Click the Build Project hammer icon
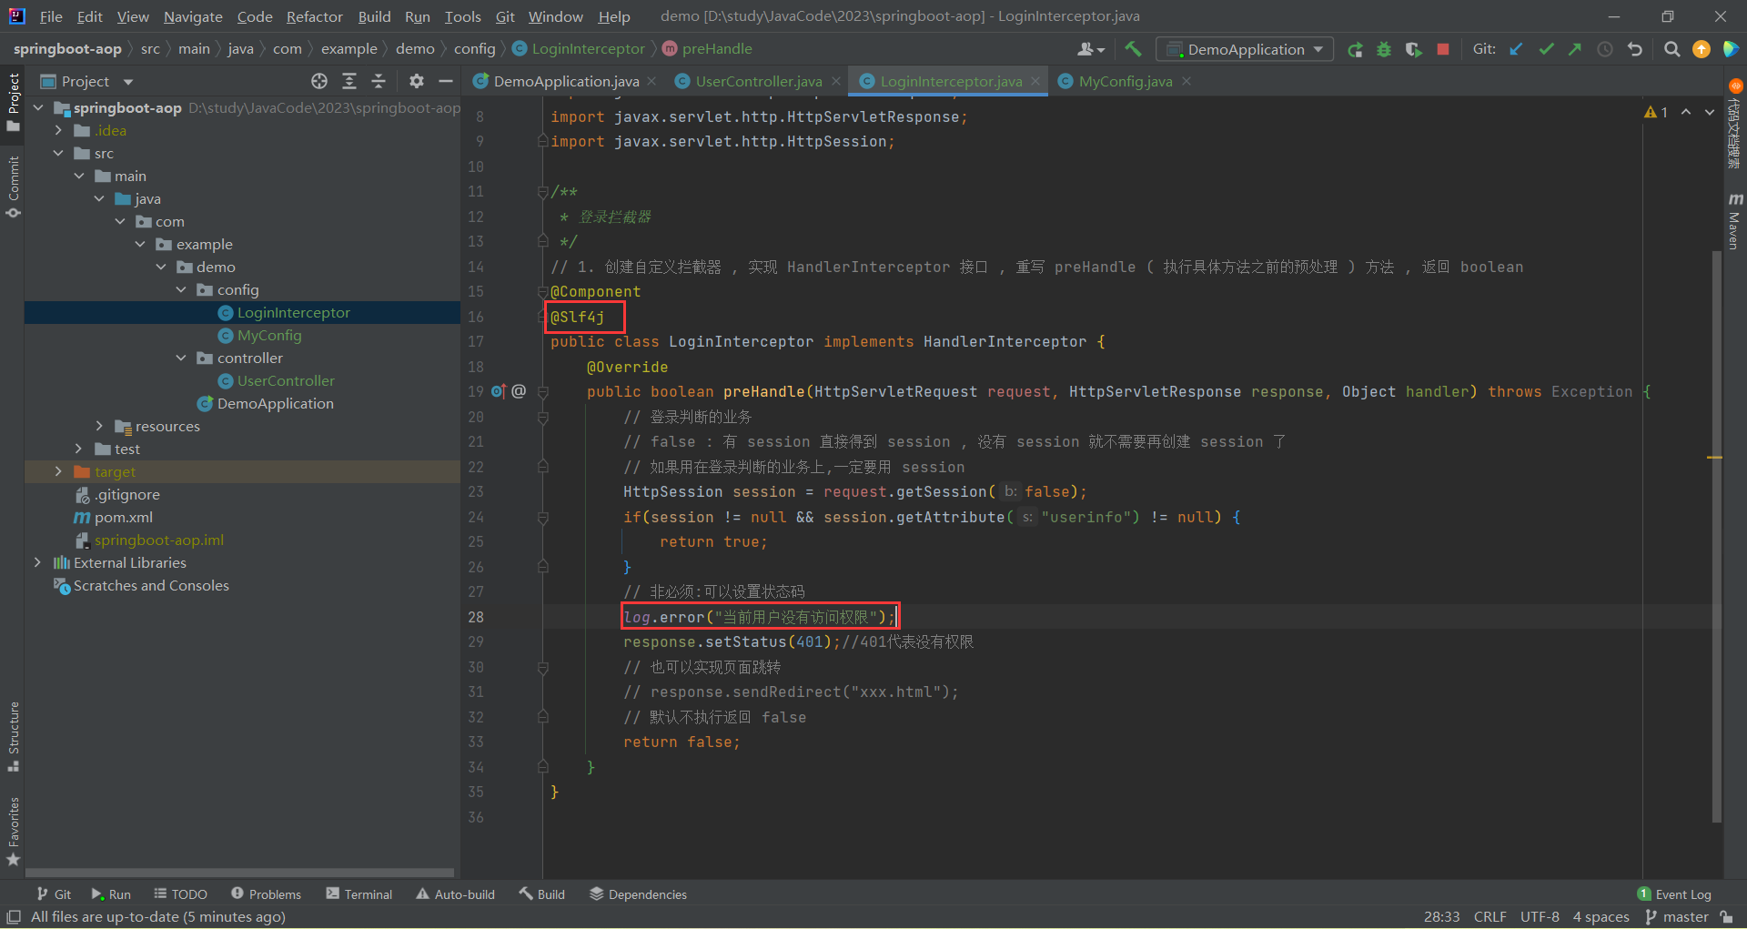This screenshot has height=929, width=1747. coord(1133,49)
